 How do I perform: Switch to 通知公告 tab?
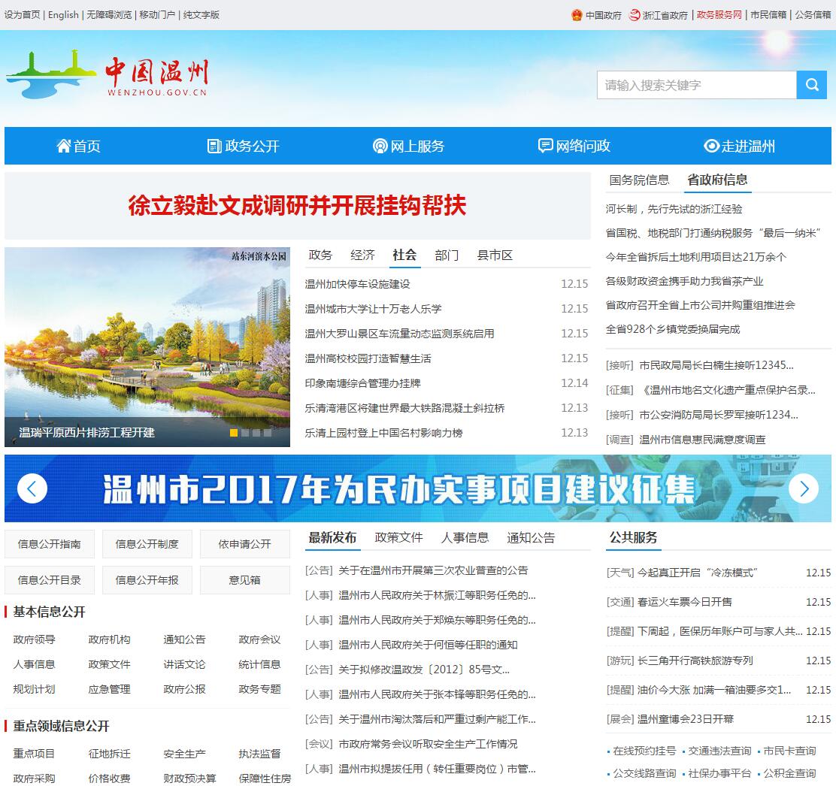pyautogui.click(x=531, y=538)
